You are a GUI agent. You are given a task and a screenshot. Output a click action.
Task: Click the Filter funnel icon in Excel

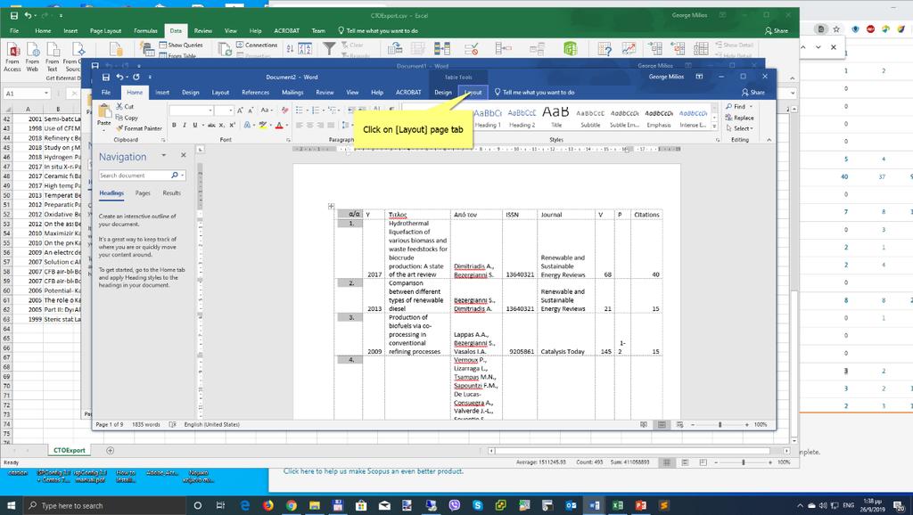tap(330, 48)
